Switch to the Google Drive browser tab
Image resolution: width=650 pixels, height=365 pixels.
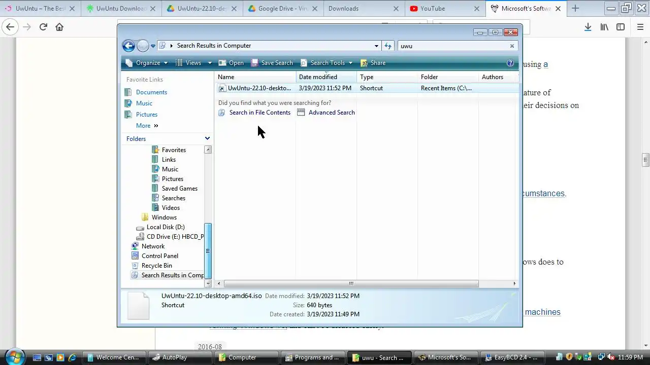(283, 9)
